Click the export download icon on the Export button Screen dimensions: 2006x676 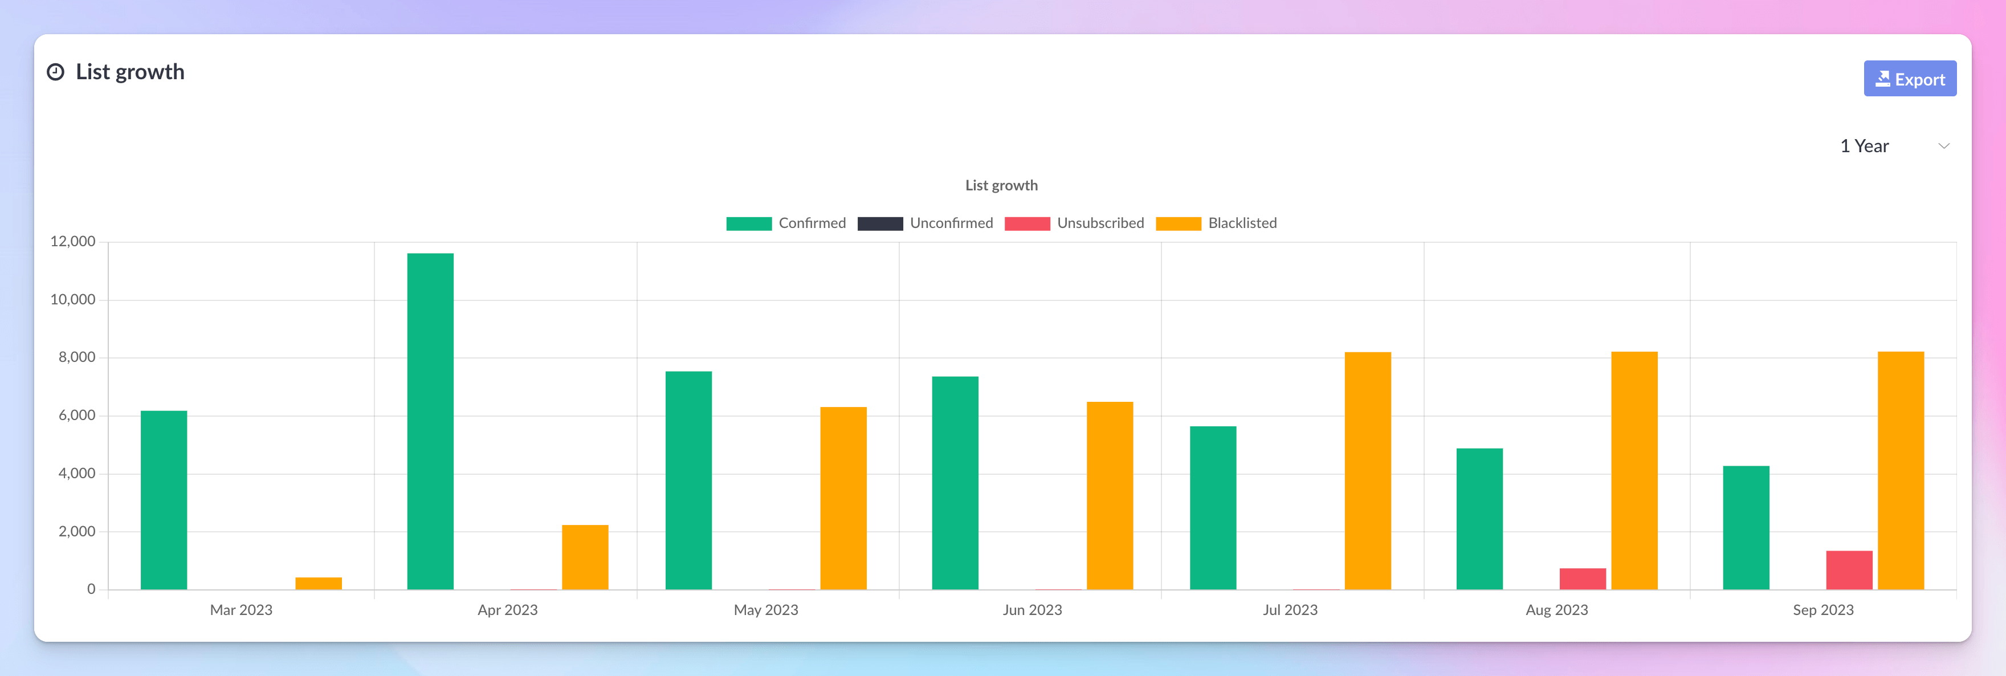click(x=1883, y=78)
